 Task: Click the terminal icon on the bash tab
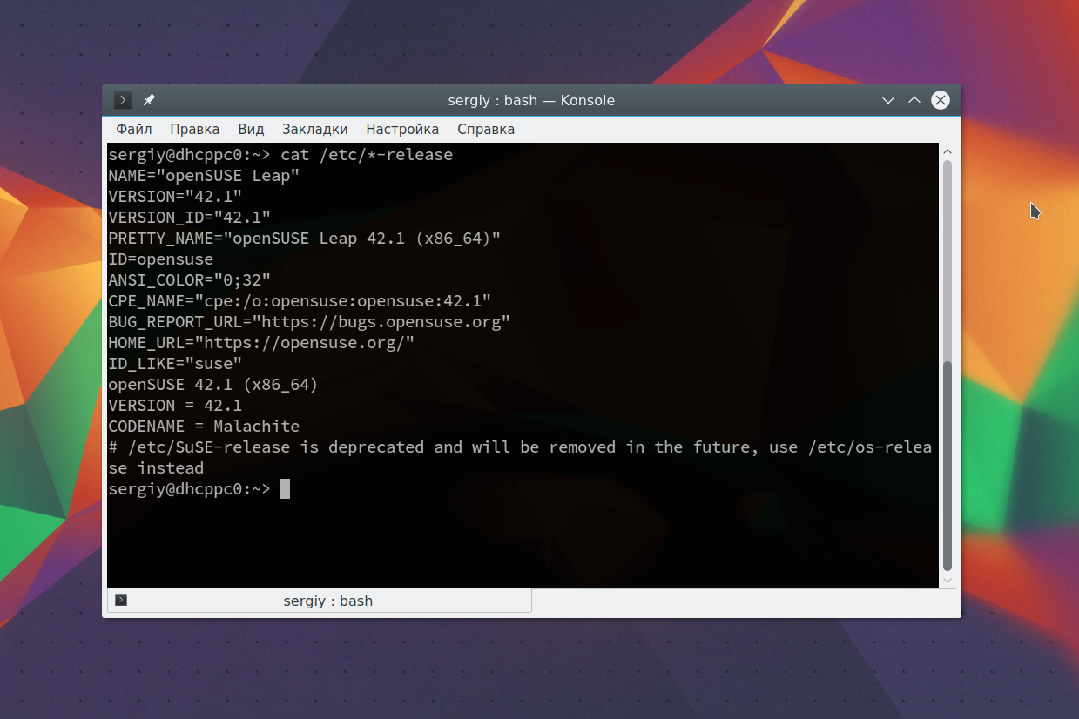[121, 600]
